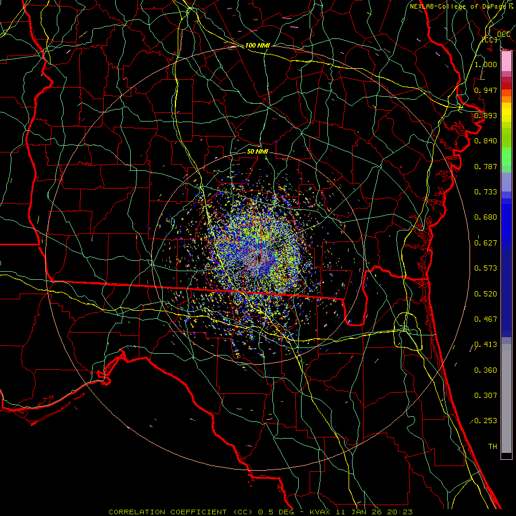Pick the gray swatch beside 0.307
This screenshot has height=516, width=516.
[x=506, y=398]
